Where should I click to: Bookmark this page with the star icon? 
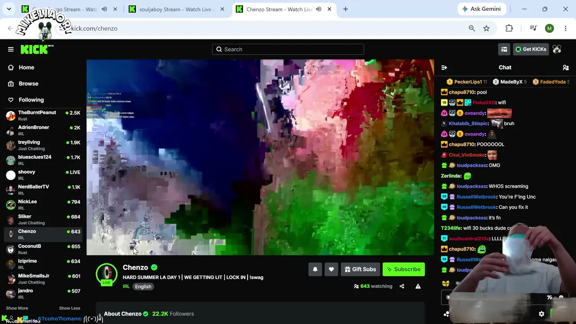click(x=486, y=28)
